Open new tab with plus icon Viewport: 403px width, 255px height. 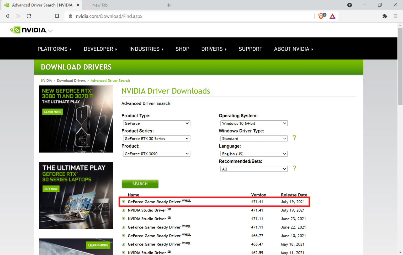tap(169, 5)
